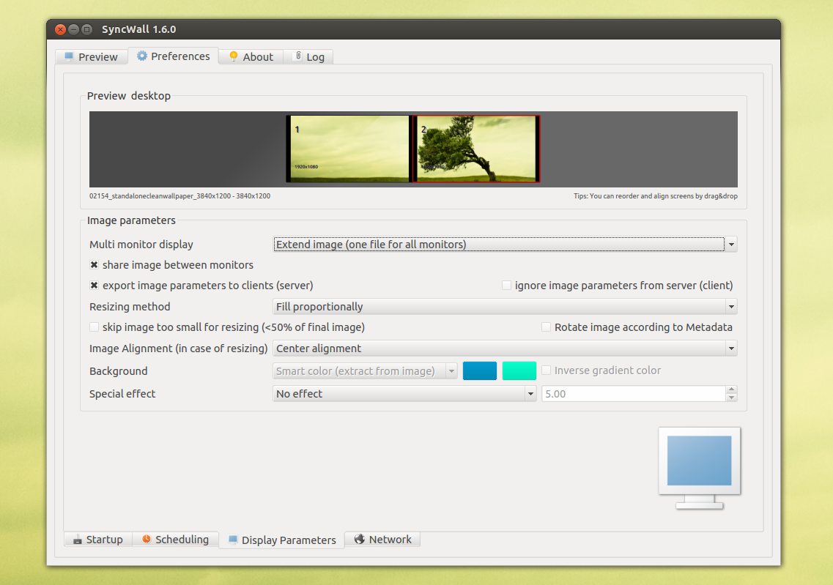833x585 pixels.
Task: Click the clock icon on Scheduling tab
Action: click(147, 539)
